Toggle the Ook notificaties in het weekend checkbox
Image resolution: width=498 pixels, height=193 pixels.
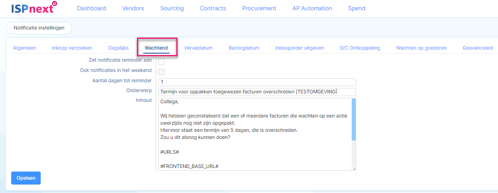point(162,72)
